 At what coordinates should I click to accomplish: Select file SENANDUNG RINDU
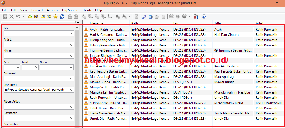pos(109,103)
